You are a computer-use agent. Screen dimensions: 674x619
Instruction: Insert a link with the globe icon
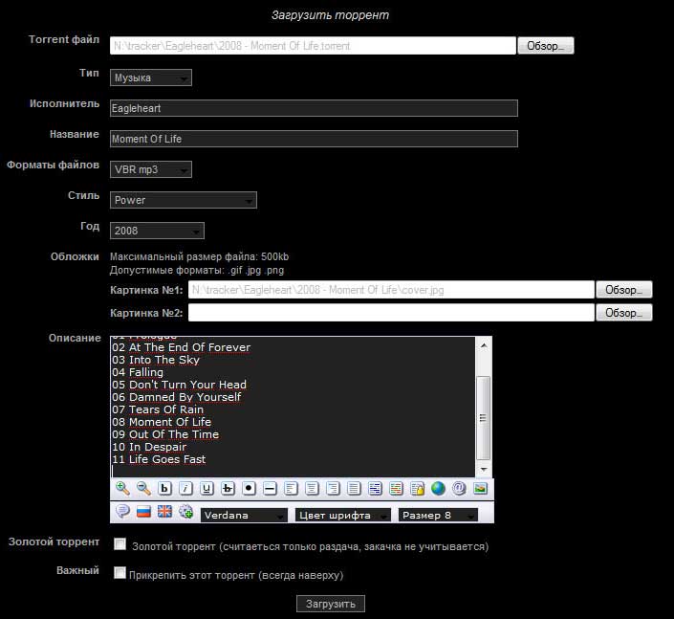pyautogui.click(x=438, y=489)
